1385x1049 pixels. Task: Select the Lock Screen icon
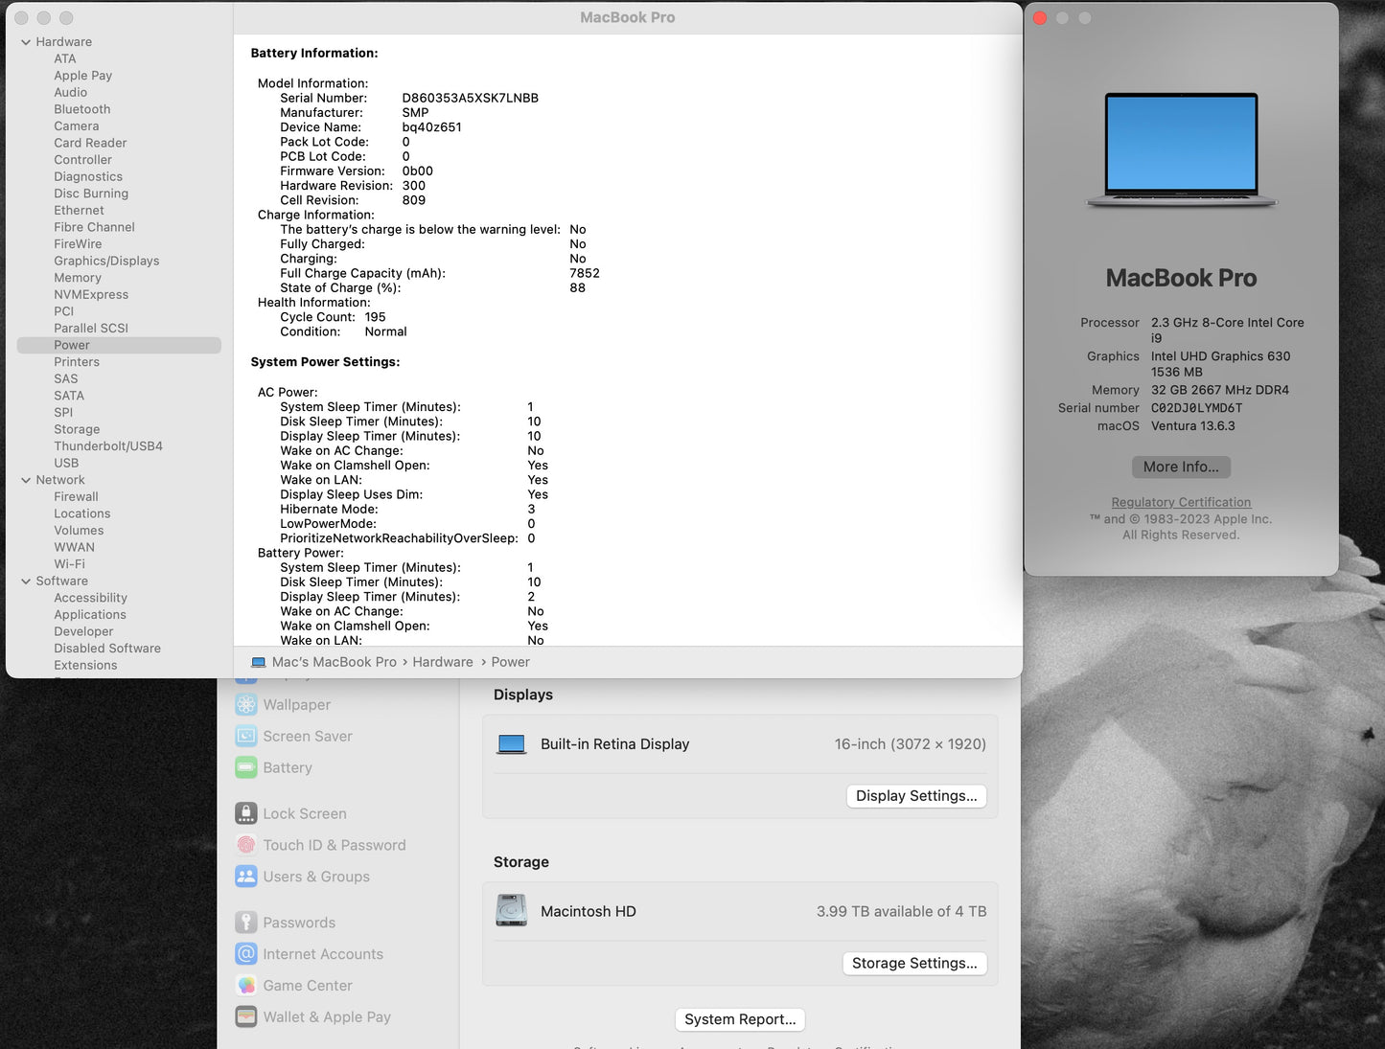tap(246, 812)
